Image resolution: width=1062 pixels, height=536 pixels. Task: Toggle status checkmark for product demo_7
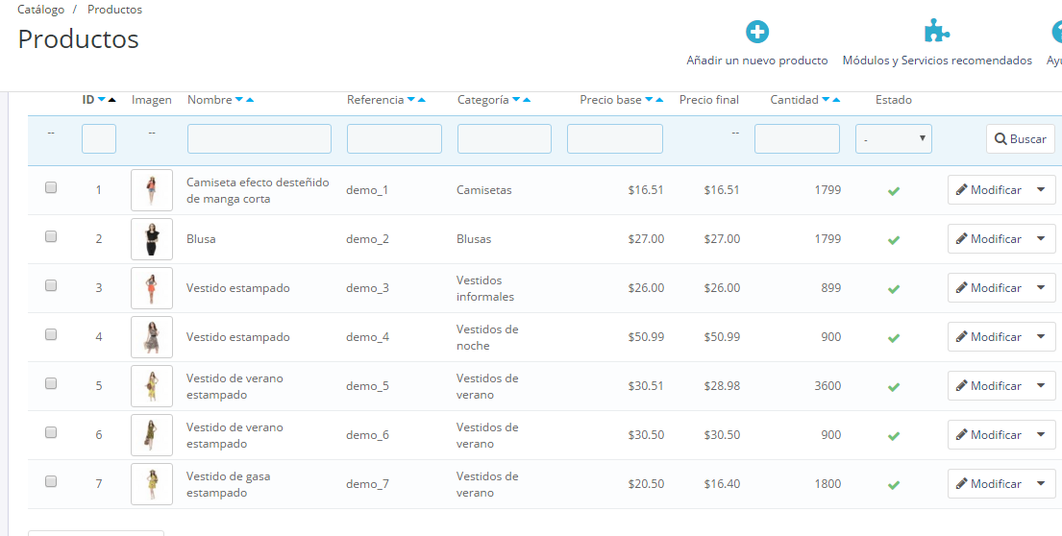tap(893, 485)
